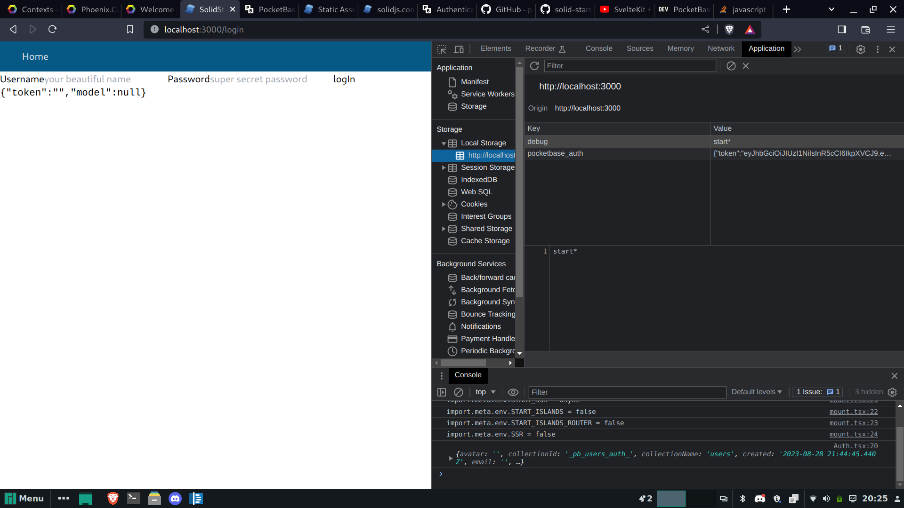Open the browser tab list dropdown arrow

click(x=831, y=9)
